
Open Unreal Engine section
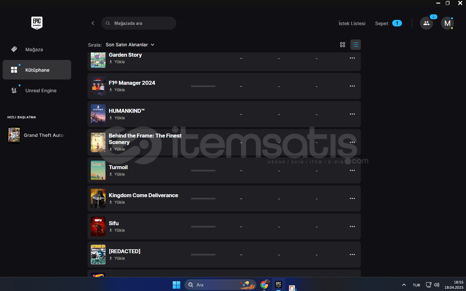point(37,91)
